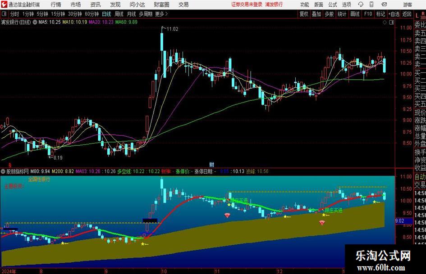Viewport: 426px width, 274px height.
Task: Click the 多股 toolbar button
Action: point(329,14)
